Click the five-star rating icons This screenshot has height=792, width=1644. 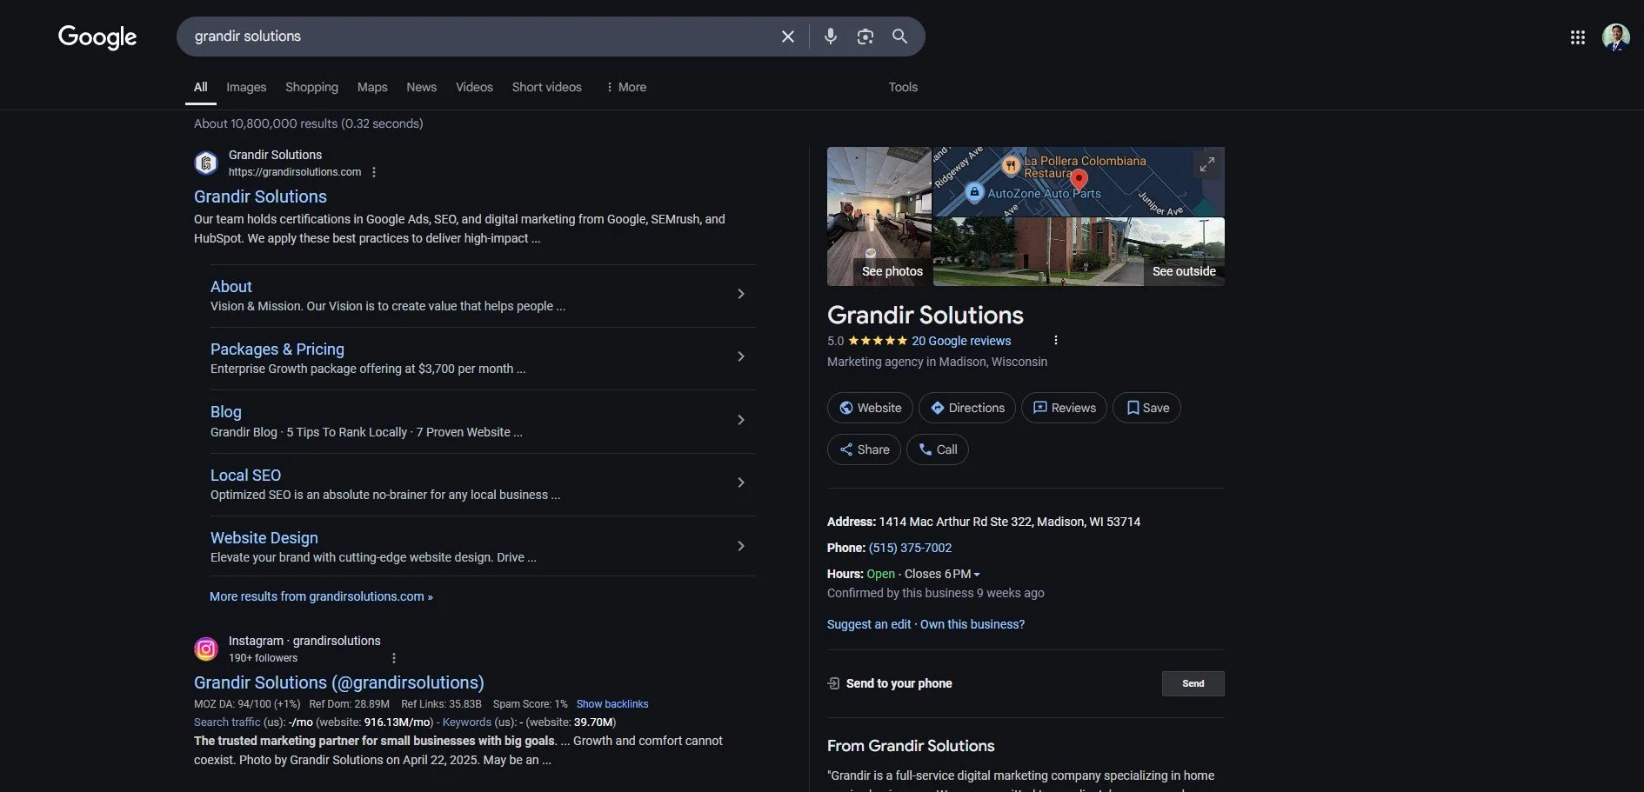[x=878, y=341]
